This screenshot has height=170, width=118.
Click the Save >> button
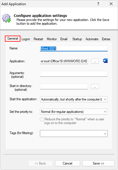click(x=98, y=163)
